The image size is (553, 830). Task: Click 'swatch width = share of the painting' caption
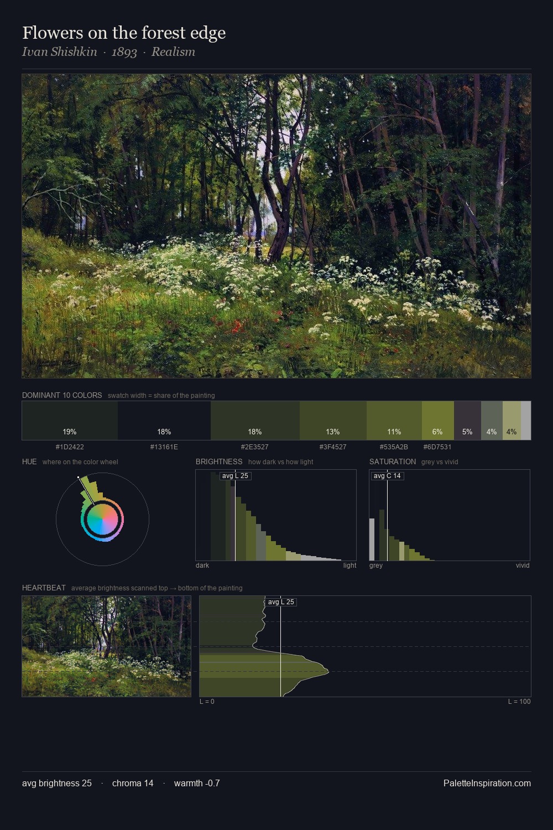point(161,396)
